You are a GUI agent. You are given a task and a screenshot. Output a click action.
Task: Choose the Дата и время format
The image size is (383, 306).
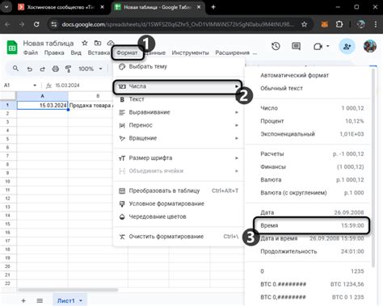[309, 238]
